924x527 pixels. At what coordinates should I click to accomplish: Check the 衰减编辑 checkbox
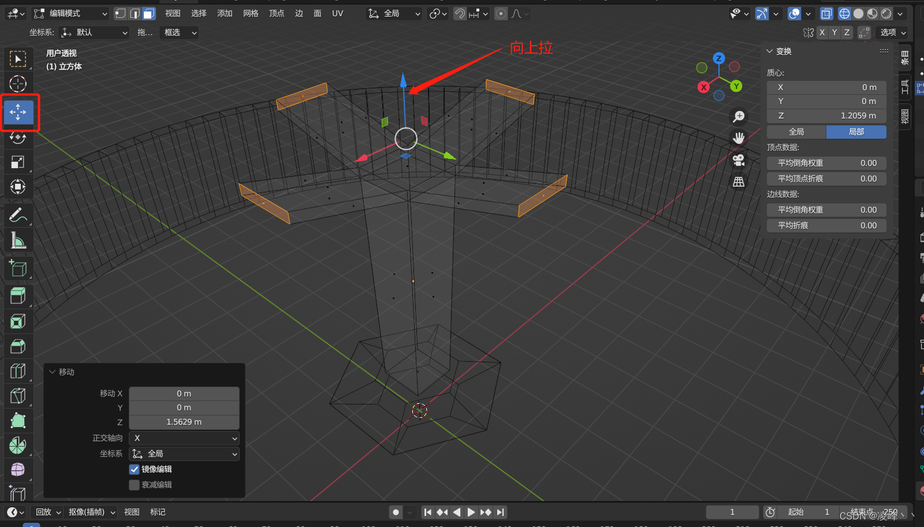tap(134, 485)
